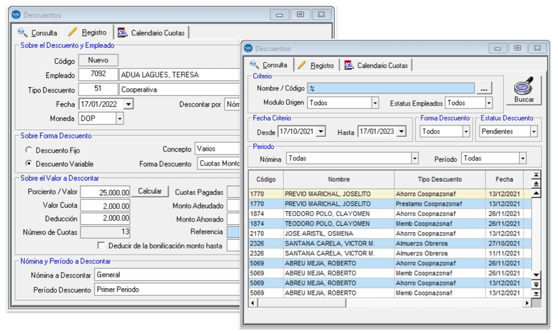
Task: Select row PREVIO MARICHAL Prestamo Coopnazonaf
Action: (390, 204)
